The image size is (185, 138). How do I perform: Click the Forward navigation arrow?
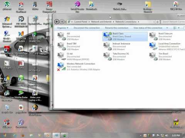coord(62,22)
